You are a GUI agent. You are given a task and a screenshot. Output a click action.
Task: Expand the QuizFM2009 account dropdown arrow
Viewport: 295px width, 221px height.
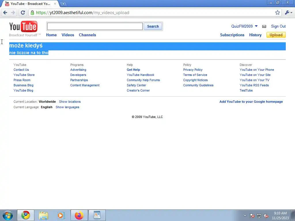pos(256,26)
